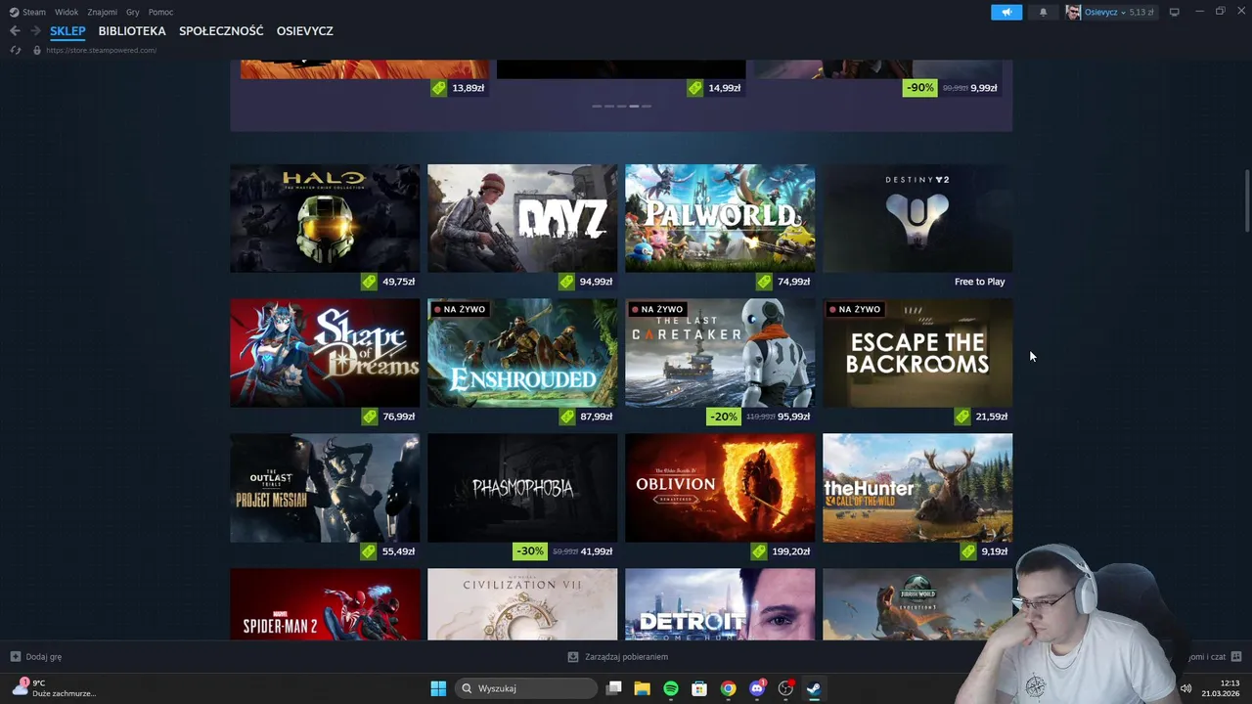Viewport: 1252px width, 704px height.
Task: Open the Gry menu
Action: 133,12
